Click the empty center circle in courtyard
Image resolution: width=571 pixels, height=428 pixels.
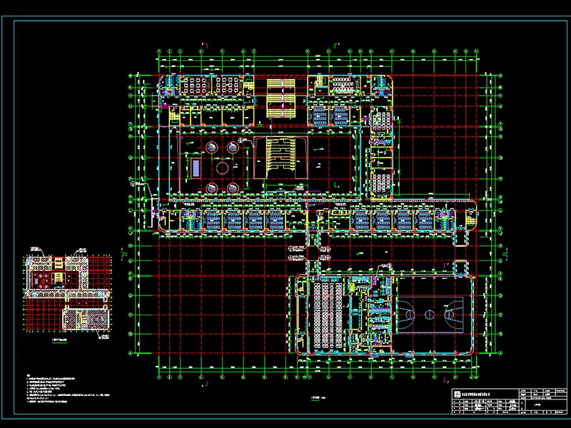click(223, 169)
